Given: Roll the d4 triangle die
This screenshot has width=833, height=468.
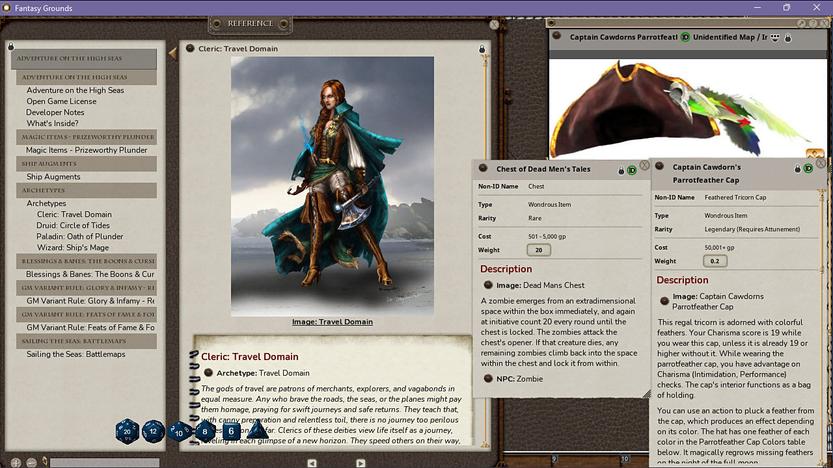Looking at the screenshot, I should tap(257, 432).
